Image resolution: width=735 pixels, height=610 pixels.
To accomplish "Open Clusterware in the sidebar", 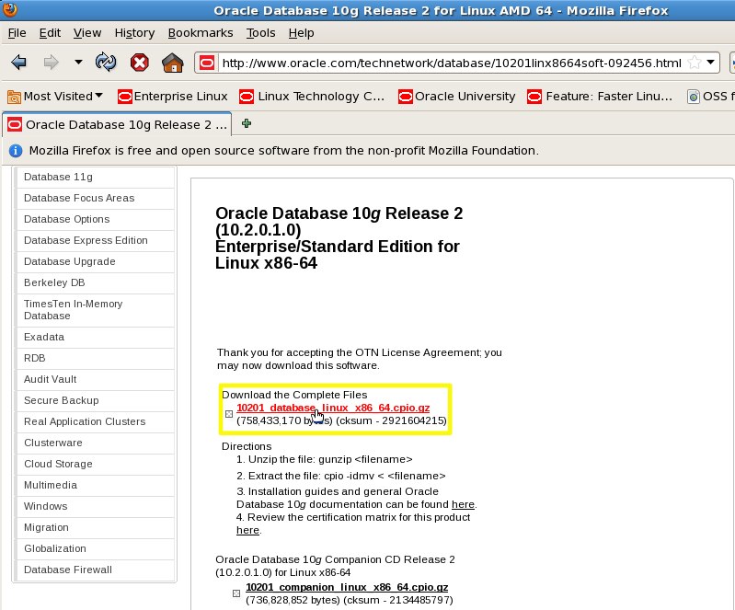I will 95,443.
